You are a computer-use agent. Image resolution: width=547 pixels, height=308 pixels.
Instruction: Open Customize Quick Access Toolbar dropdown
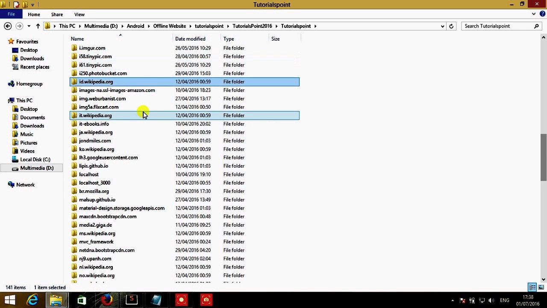tap(32, 5)
